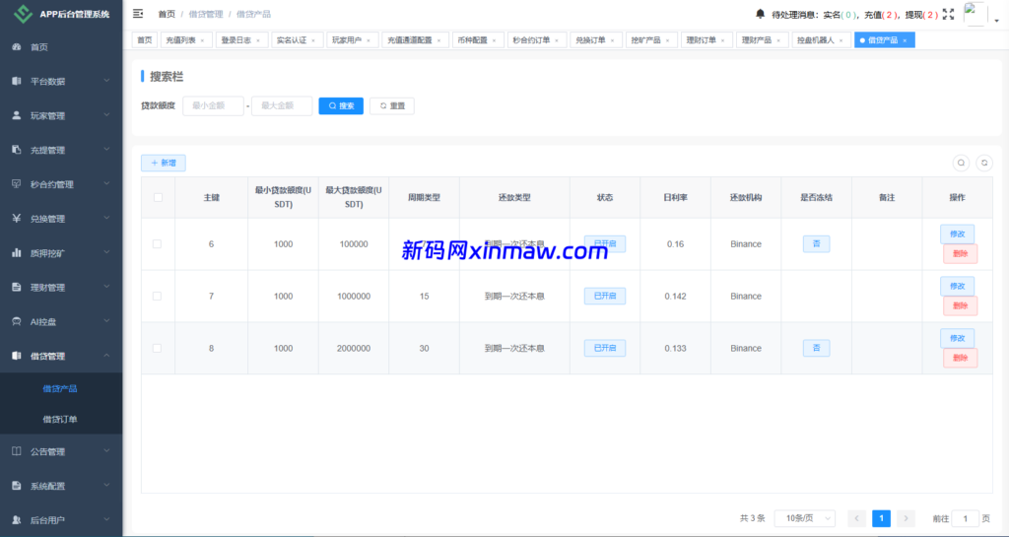1009x537 pixels.
Task: Click 删除 for row 8
Action: [x=960, y=359]
